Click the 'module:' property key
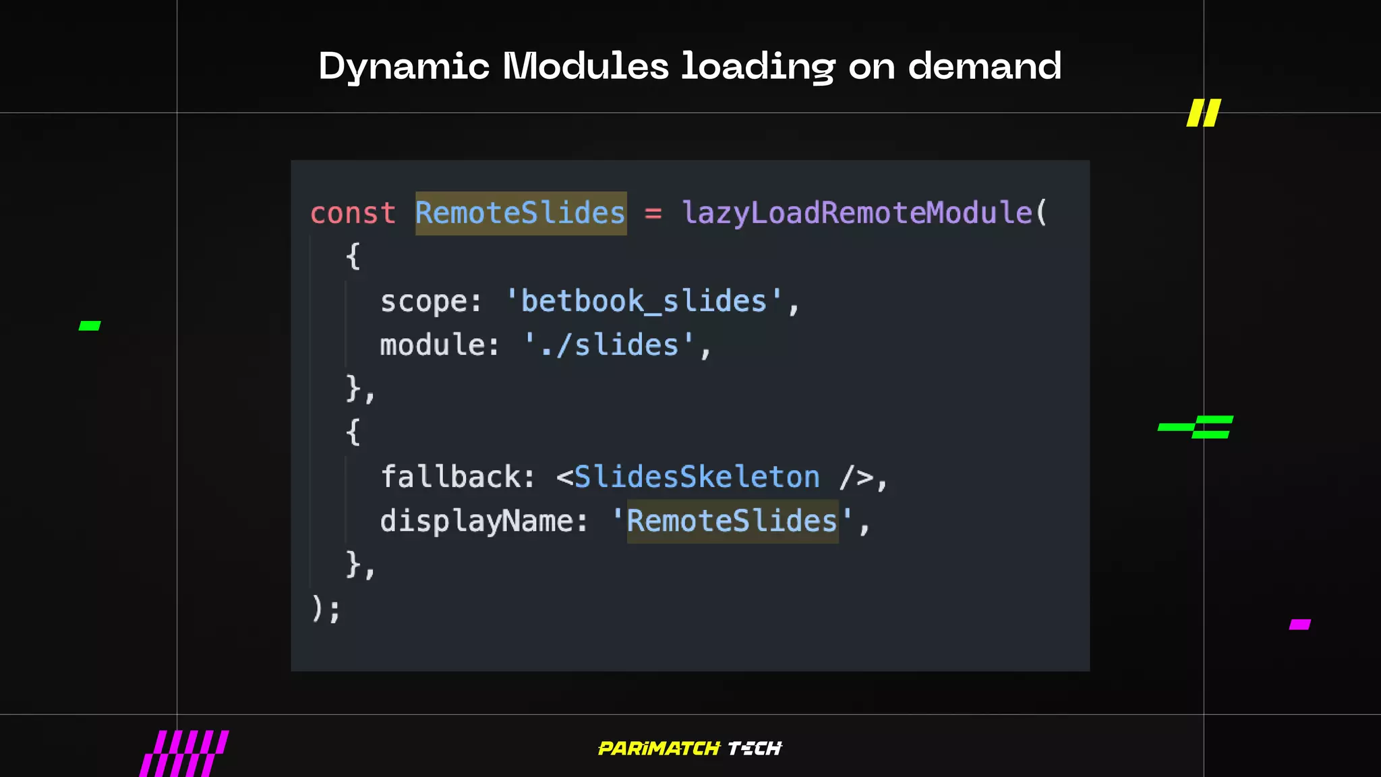Image resolution: width=1381 pixels, height=777 pixels. click(x=440, y=345)
